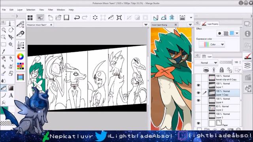Hide Layer 4 using its eye icon
Screen dimensions: 253x142
coord(198,101)
